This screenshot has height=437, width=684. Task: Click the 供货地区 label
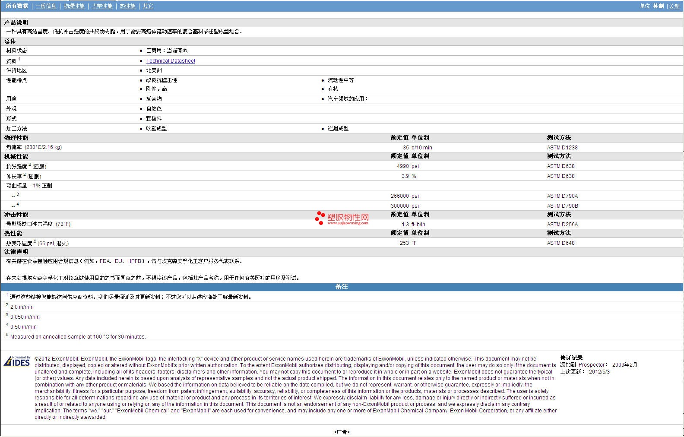tap(16, 70)
